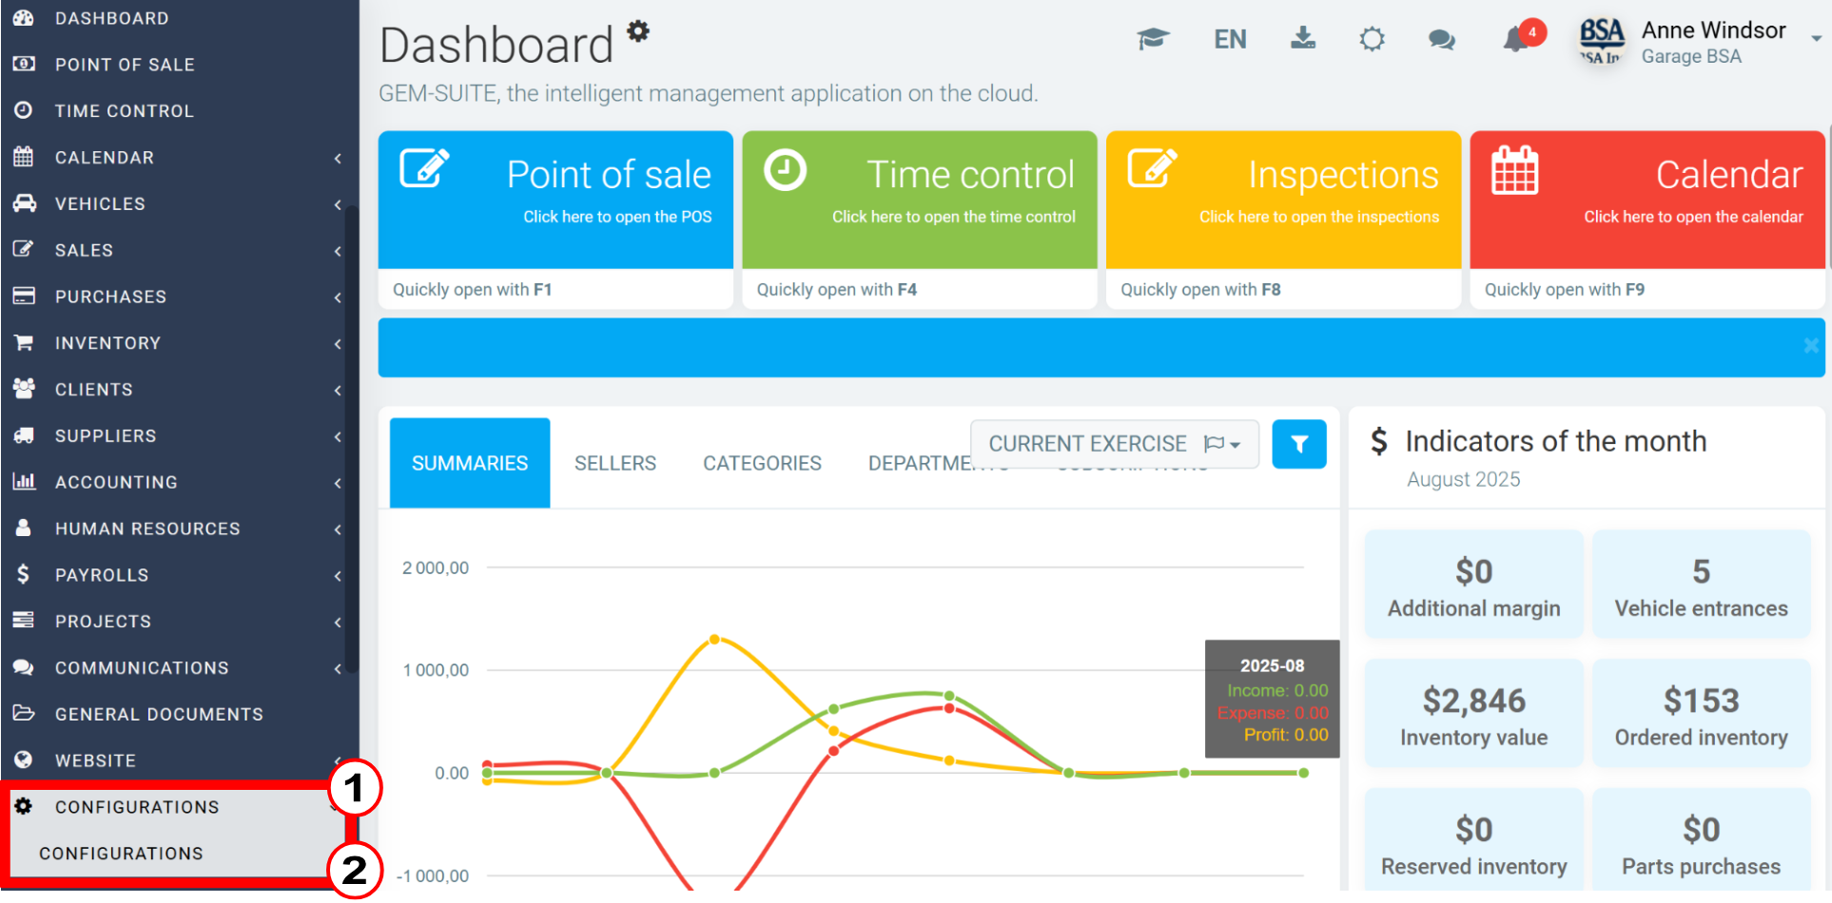
Task: Switch to the Categories tab
Action: pos(762,463)
